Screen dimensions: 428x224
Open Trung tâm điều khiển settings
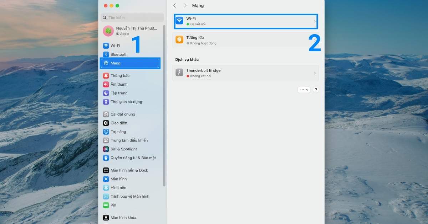[x=129, y=140]
